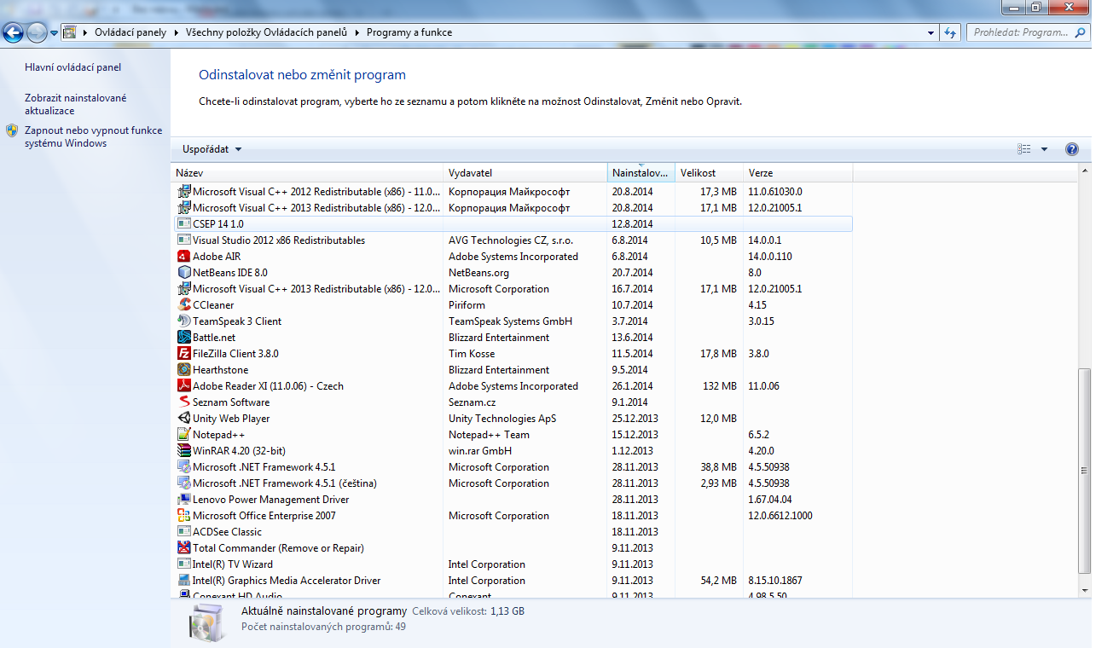Click the forward navigation arrow
1119x648 pixels.
(37, 32)
